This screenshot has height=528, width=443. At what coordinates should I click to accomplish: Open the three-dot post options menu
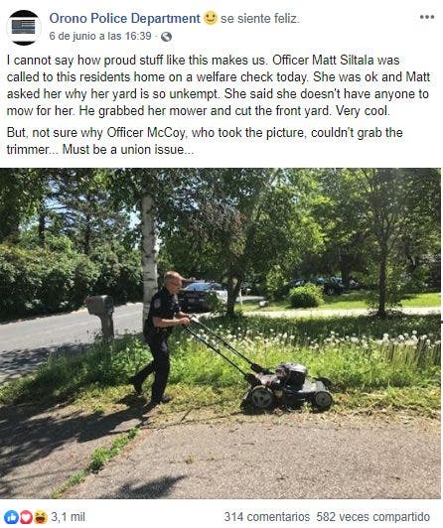click(426, 17)
